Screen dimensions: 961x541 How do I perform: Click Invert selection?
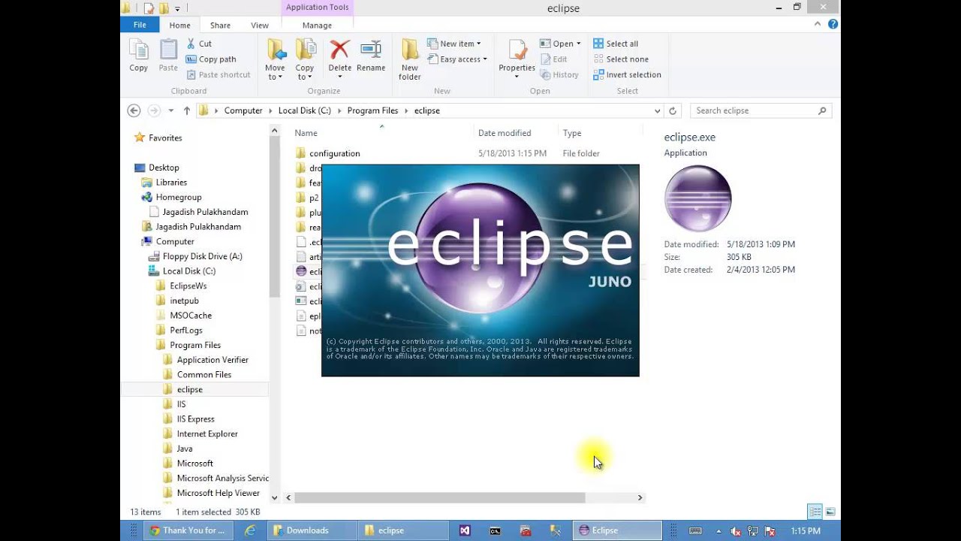[627, 75]
